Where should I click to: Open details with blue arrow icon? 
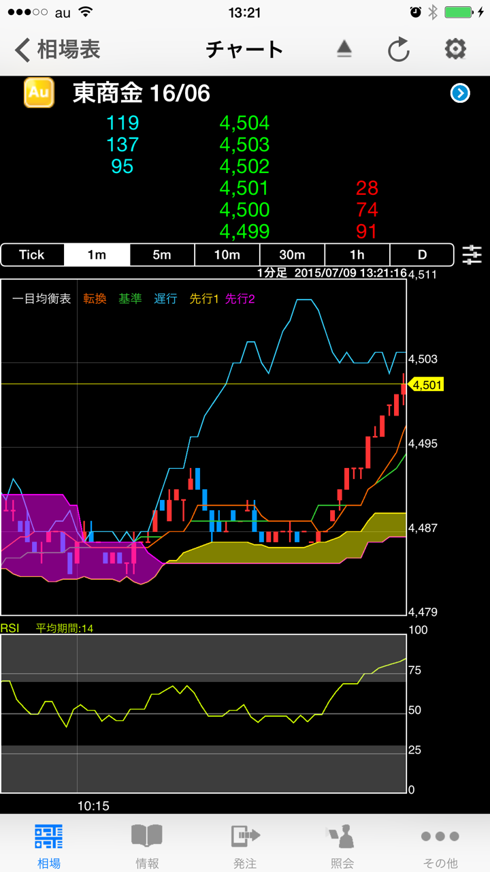pyautogui.click(x=460, y=93)
